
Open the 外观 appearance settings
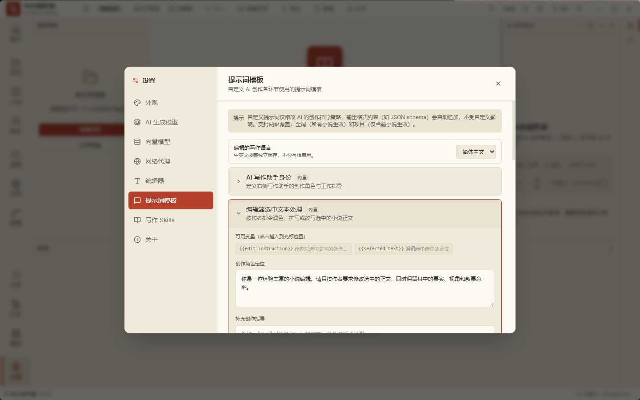coord(171,103)
